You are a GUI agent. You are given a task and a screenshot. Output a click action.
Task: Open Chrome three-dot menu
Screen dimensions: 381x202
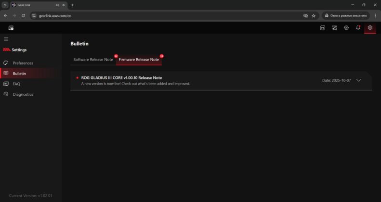pyautogui.click(x=375, y=16)
